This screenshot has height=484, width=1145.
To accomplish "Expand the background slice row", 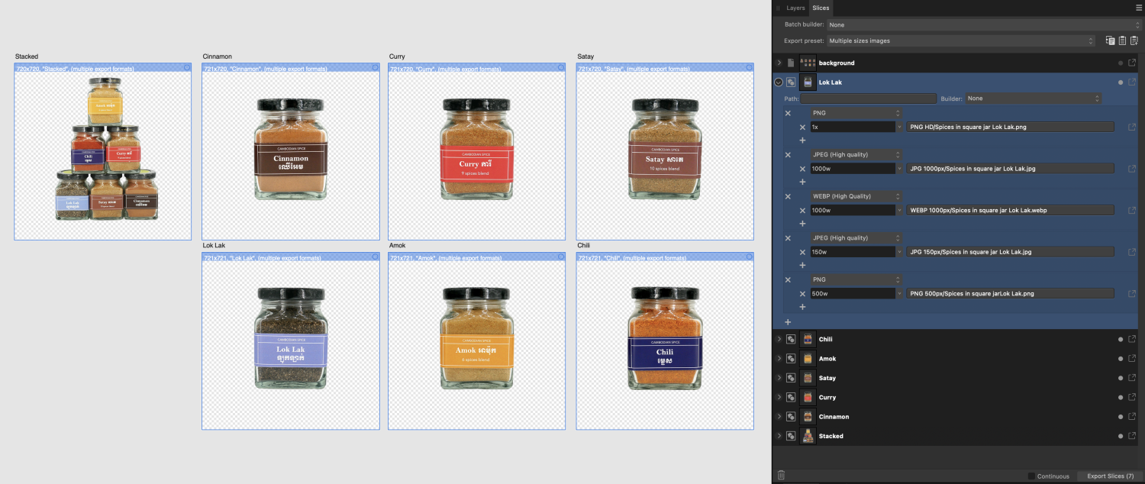I will click(779, 63).
